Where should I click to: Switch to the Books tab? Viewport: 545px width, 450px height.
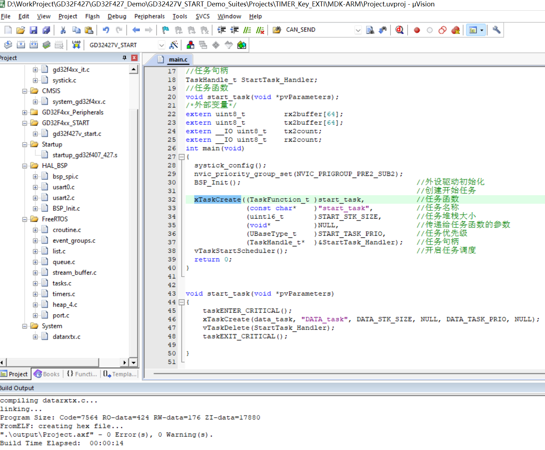tap(47, 374)
